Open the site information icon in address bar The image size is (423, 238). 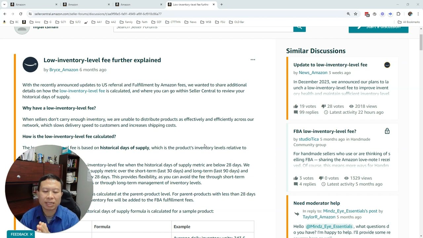point(30,14)
